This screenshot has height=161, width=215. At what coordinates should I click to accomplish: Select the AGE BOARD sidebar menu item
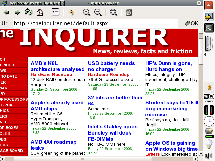tap(14, 151)
